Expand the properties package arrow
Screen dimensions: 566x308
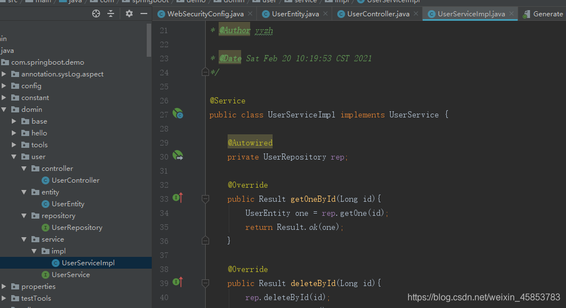[x=4, y=286]
